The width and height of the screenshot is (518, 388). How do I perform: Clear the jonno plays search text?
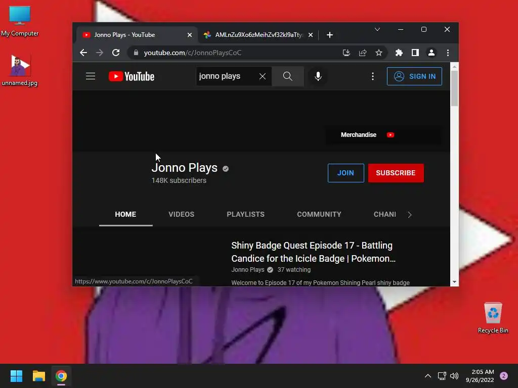point(263,76)
